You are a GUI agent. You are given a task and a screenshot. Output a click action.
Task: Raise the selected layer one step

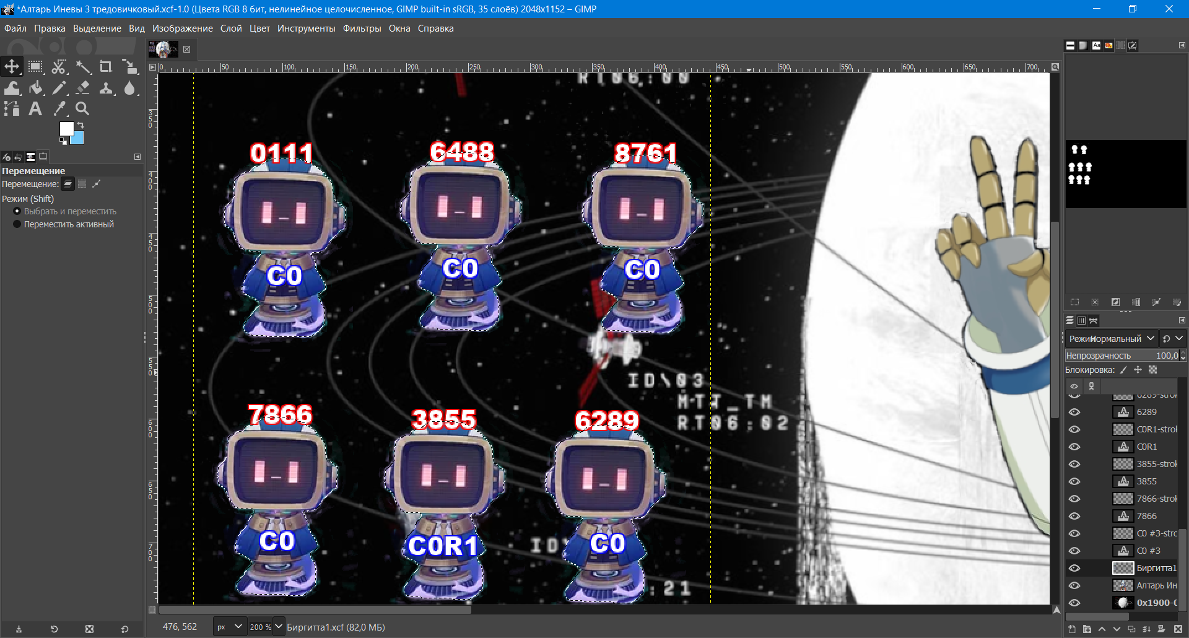pyautogui.click(x=1102, y=629)
